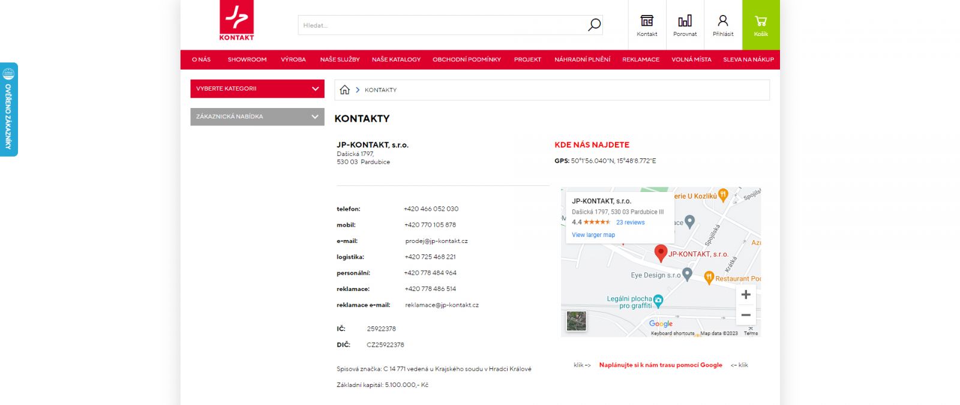Open the Volná místa menu item
Image resolution: width=960 pixels, height=405 pixels.
click(691, 59)
